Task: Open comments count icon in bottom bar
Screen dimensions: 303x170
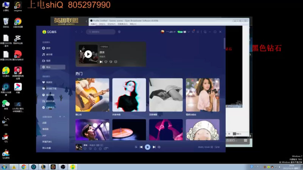Action: coord(106,148)
